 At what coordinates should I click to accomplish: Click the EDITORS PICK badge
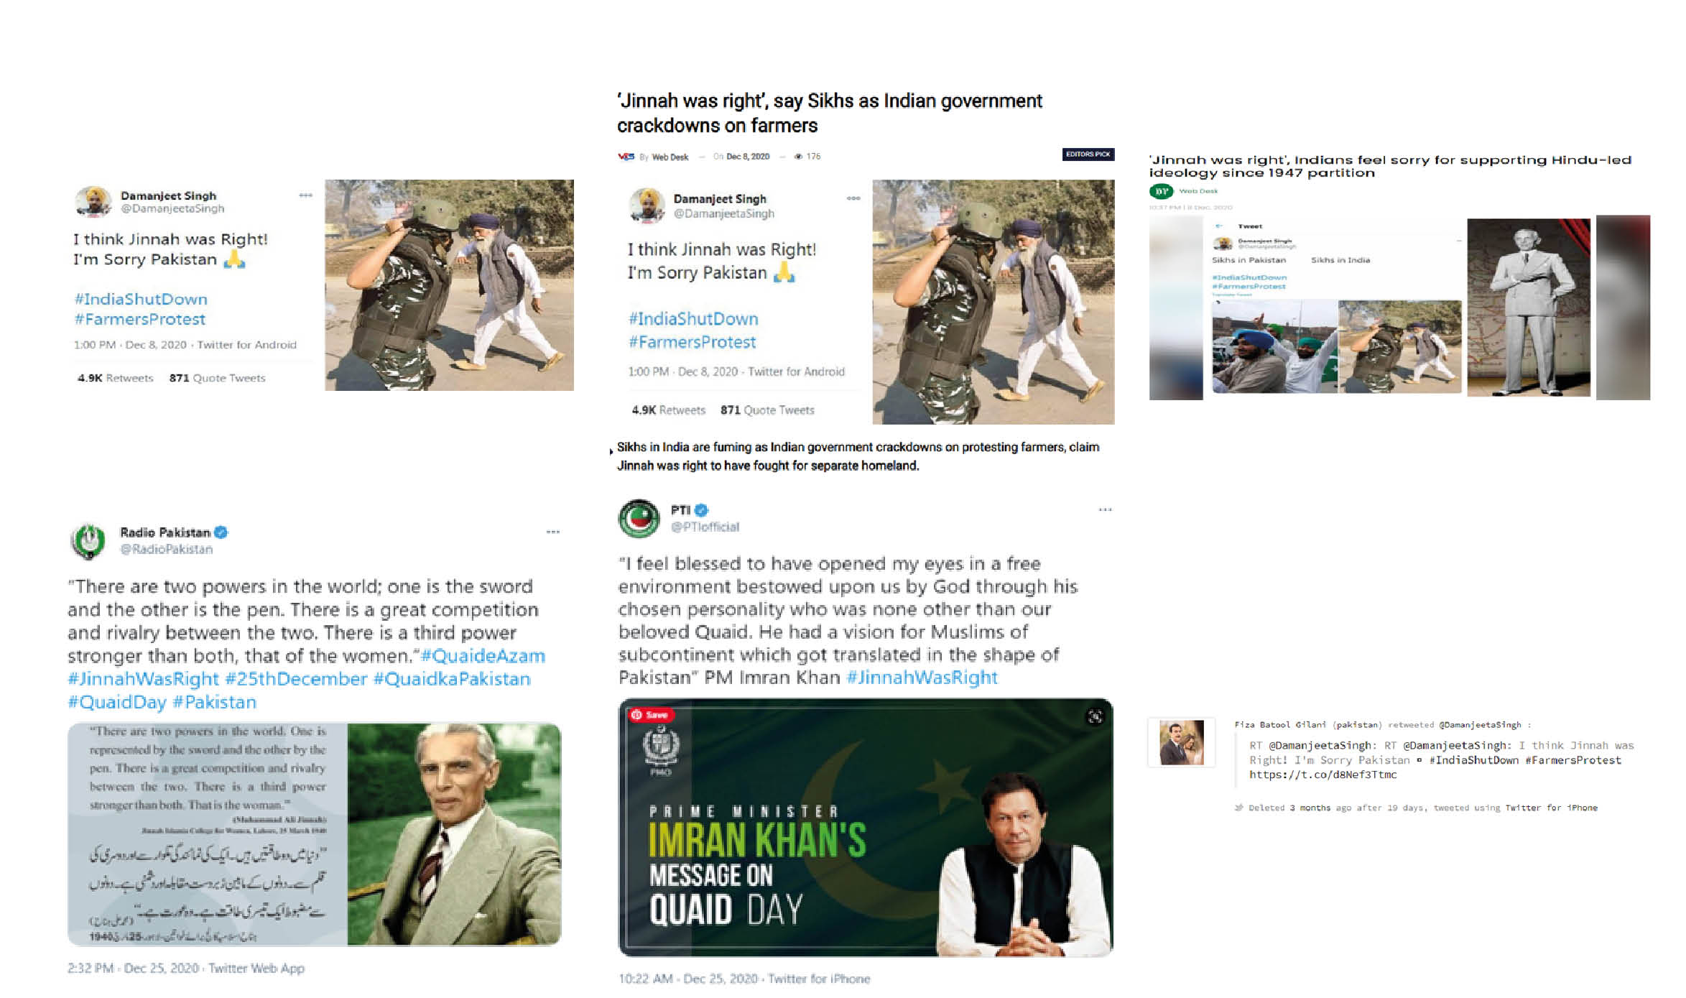[x=1088, y=154]
